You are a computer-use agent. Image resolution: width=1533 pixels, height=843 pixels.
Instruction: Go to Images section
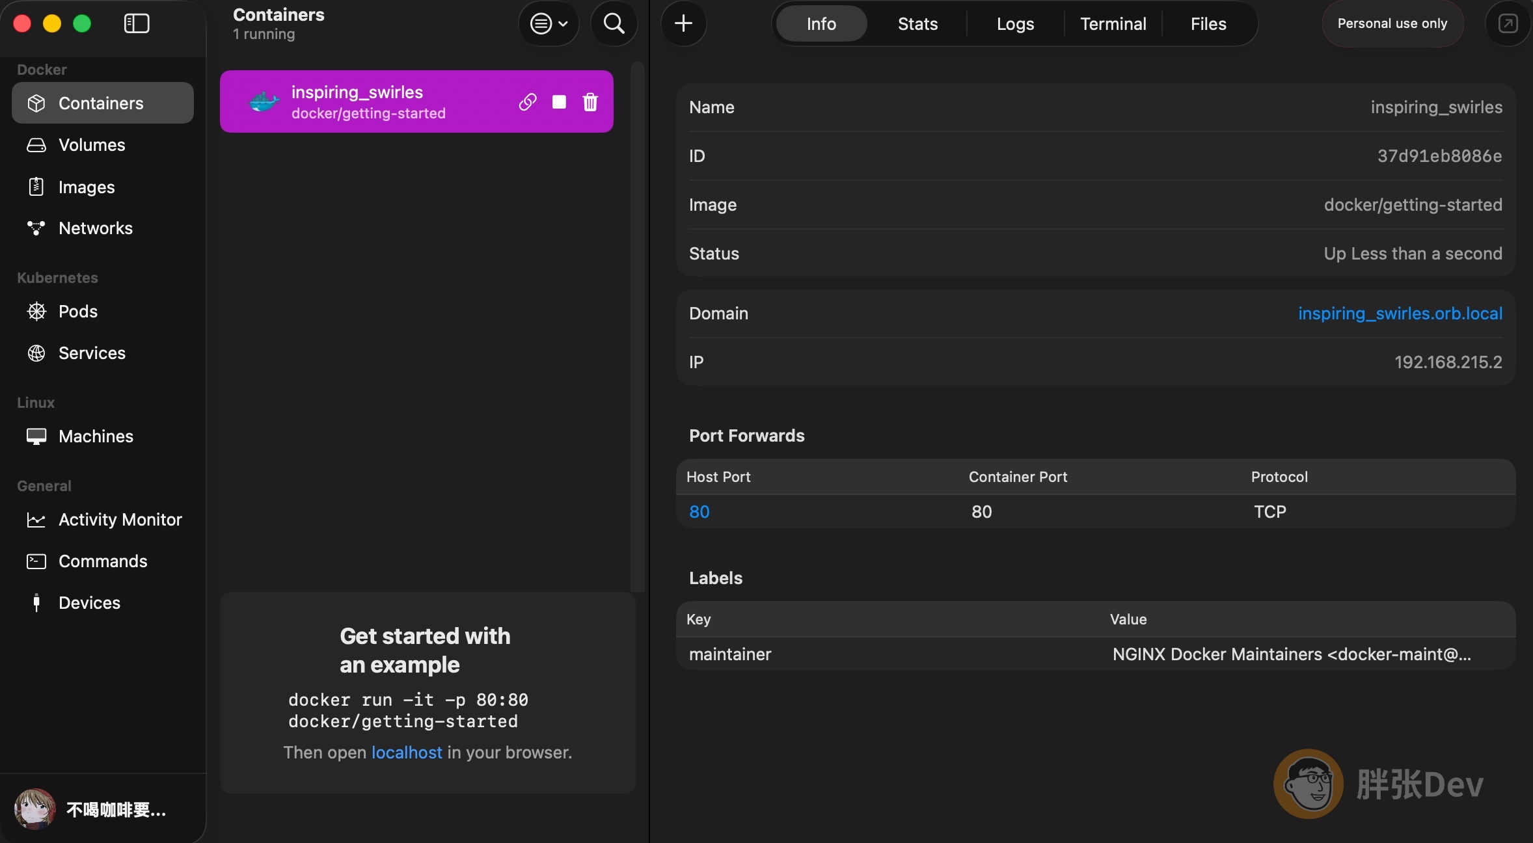[x=103, y=187]
